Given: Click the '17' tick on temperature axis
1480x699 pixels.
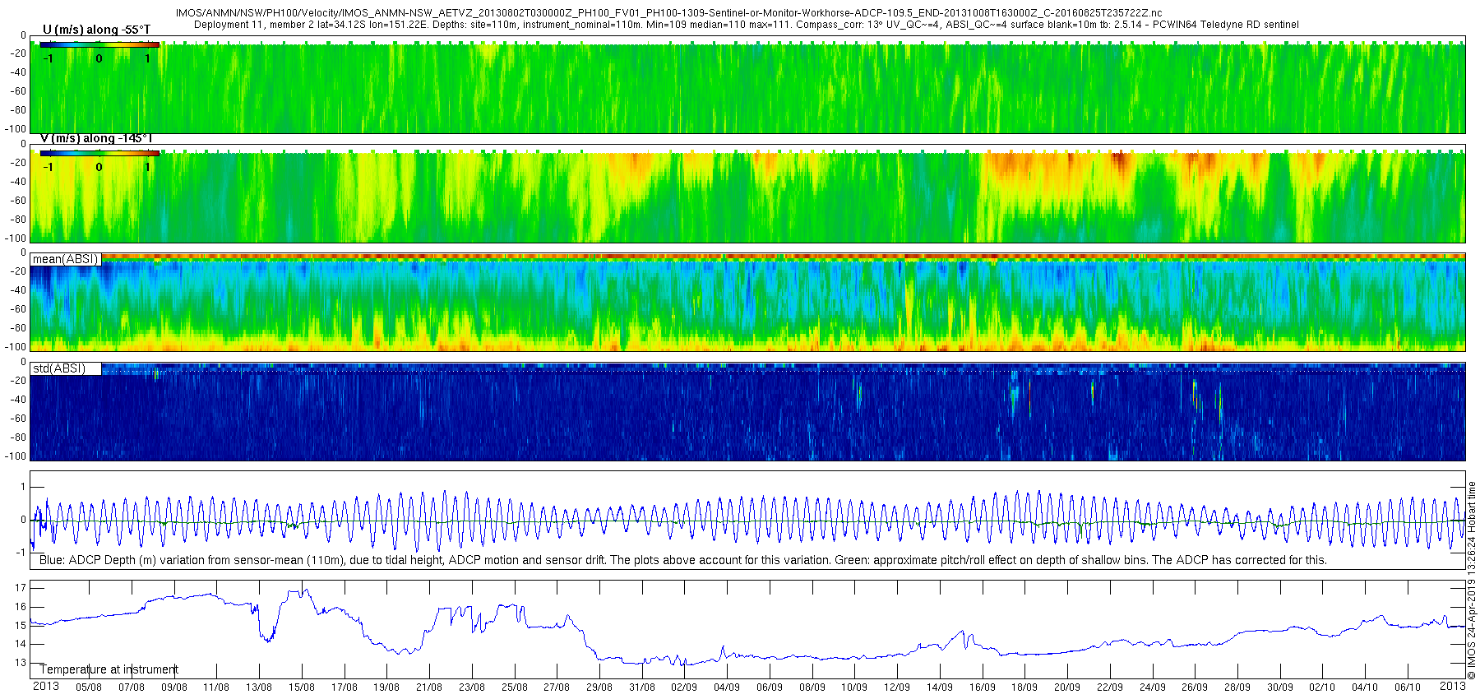Looking at the screenshot, I should point(21,588).
